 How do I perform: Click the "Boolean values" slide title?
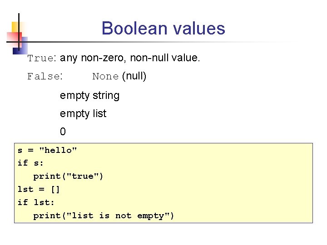point(163,28)
